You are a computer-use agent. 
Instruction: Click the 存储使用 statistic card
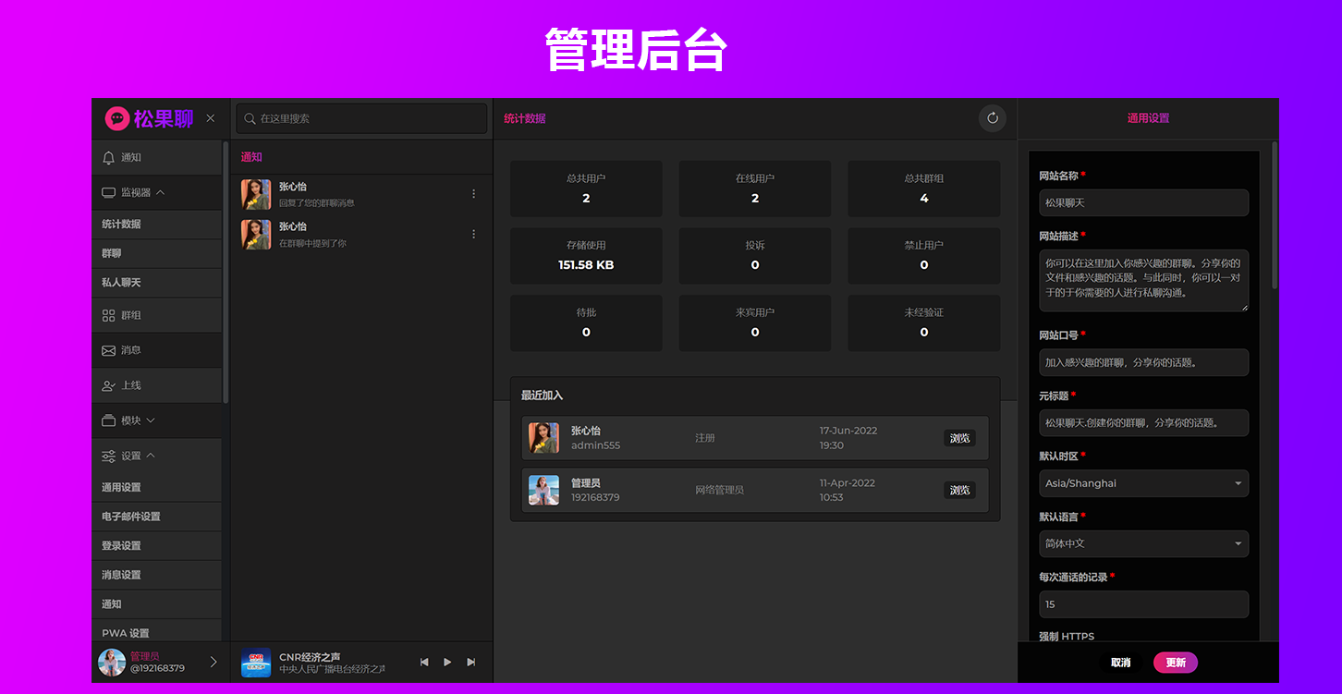click(586, 256)
